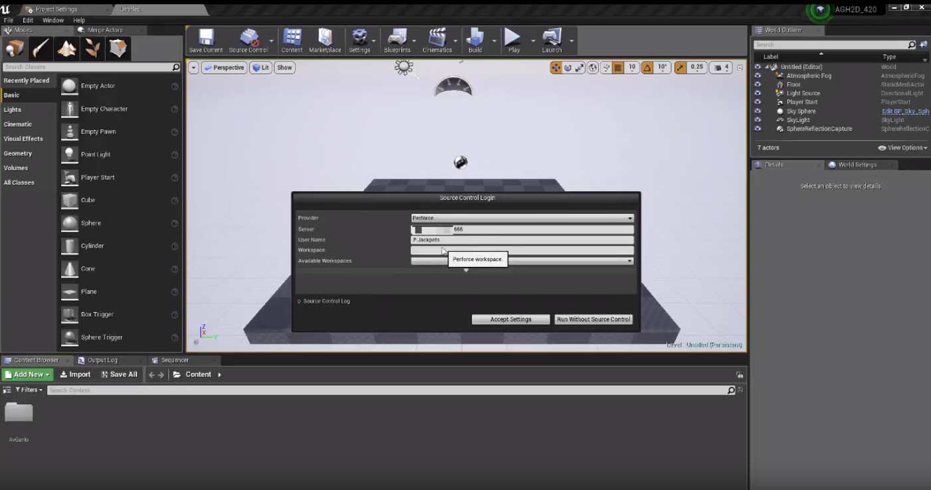Click Add New button in Content Browser

tap(27, 374)
